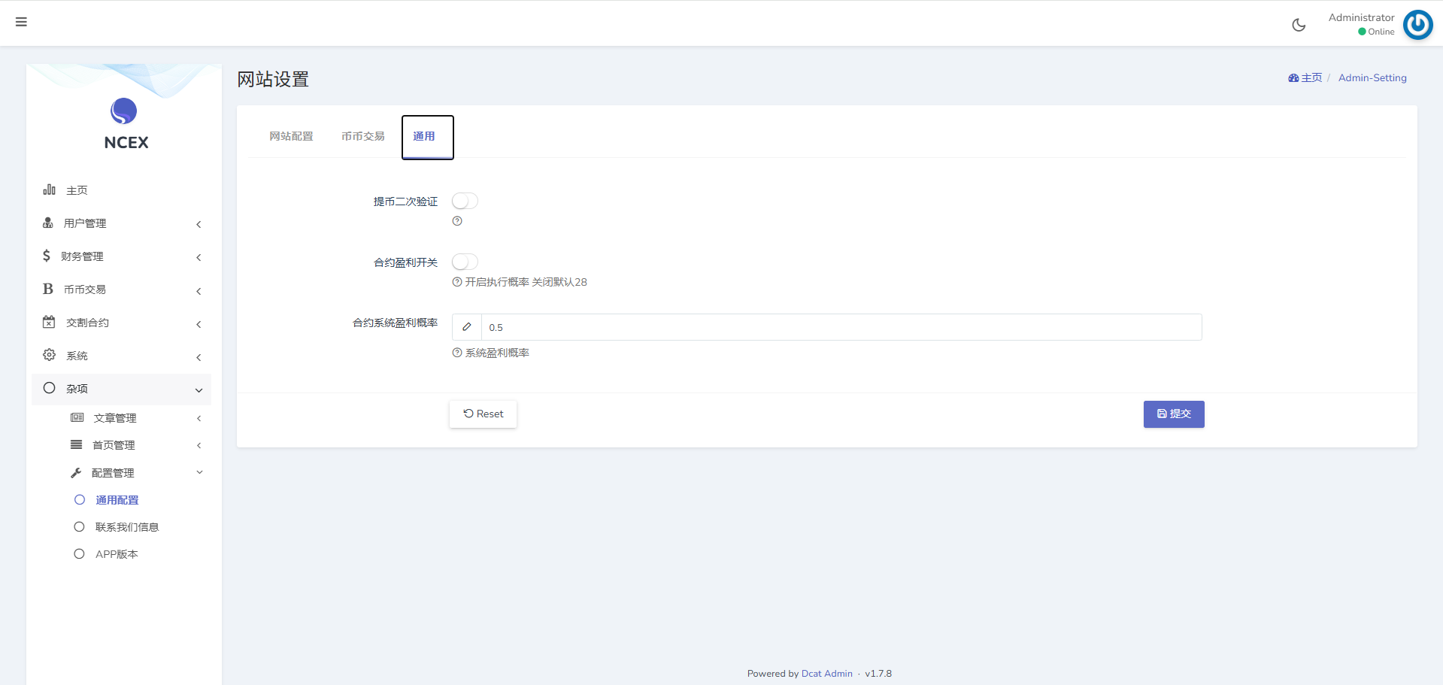Open 通用配置 sidebar item

coord(117,500)
